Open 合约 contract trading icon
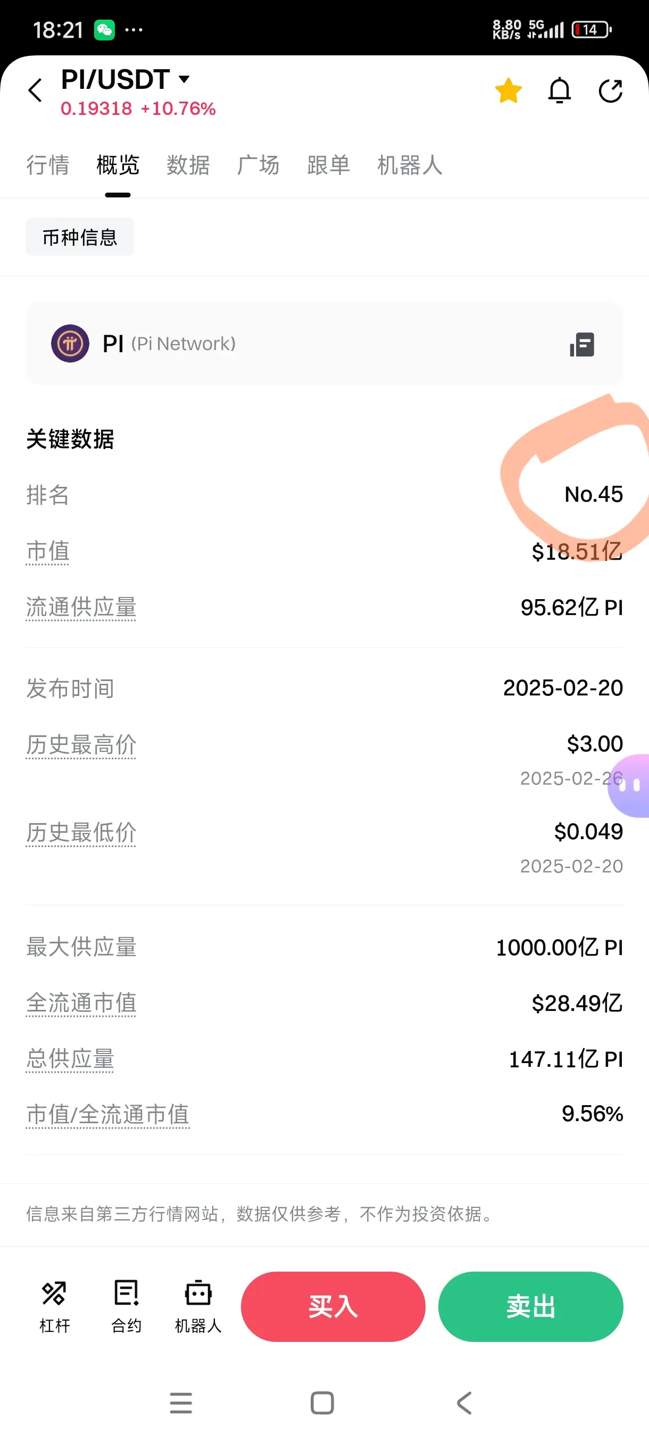The width and height of the screenshot is (649, 1443). tap(127, 1306)
